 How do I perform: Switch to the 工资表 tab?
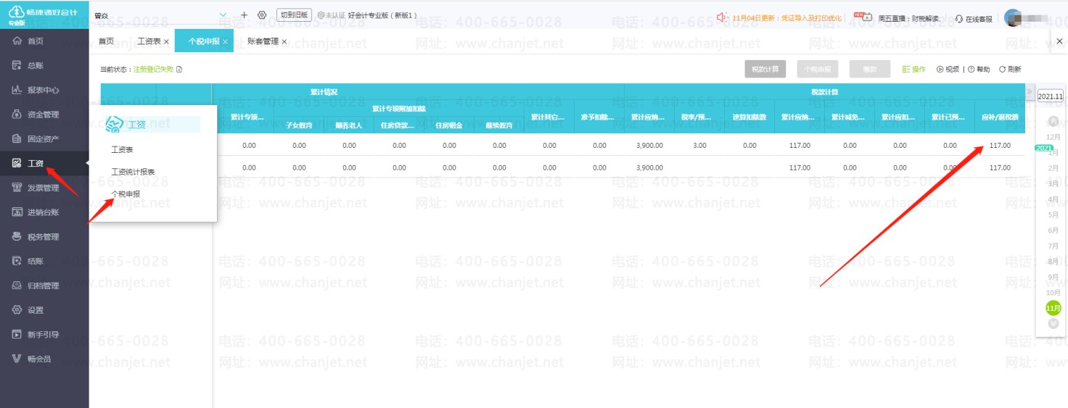click(149, 41)
